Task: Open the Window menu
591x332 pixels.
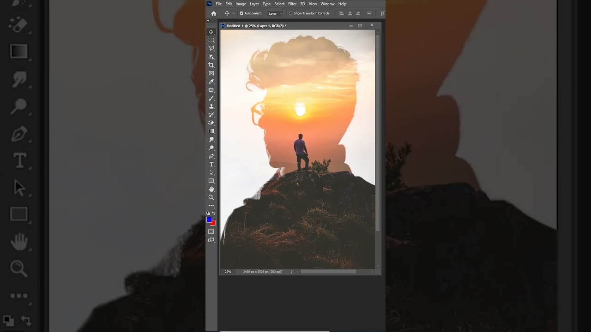Action: tap(327, 4)
